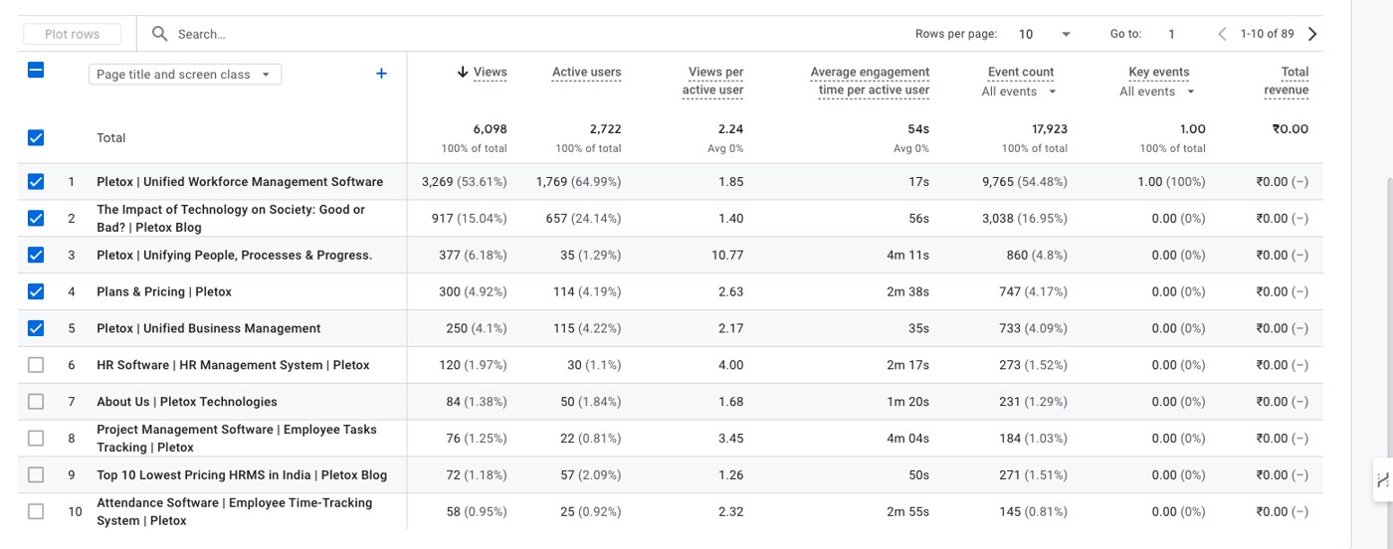Screen dimensions: 1393x549
Task: Uncheck the Plans & Pricing row checkbox
Action: coord(36,291)
